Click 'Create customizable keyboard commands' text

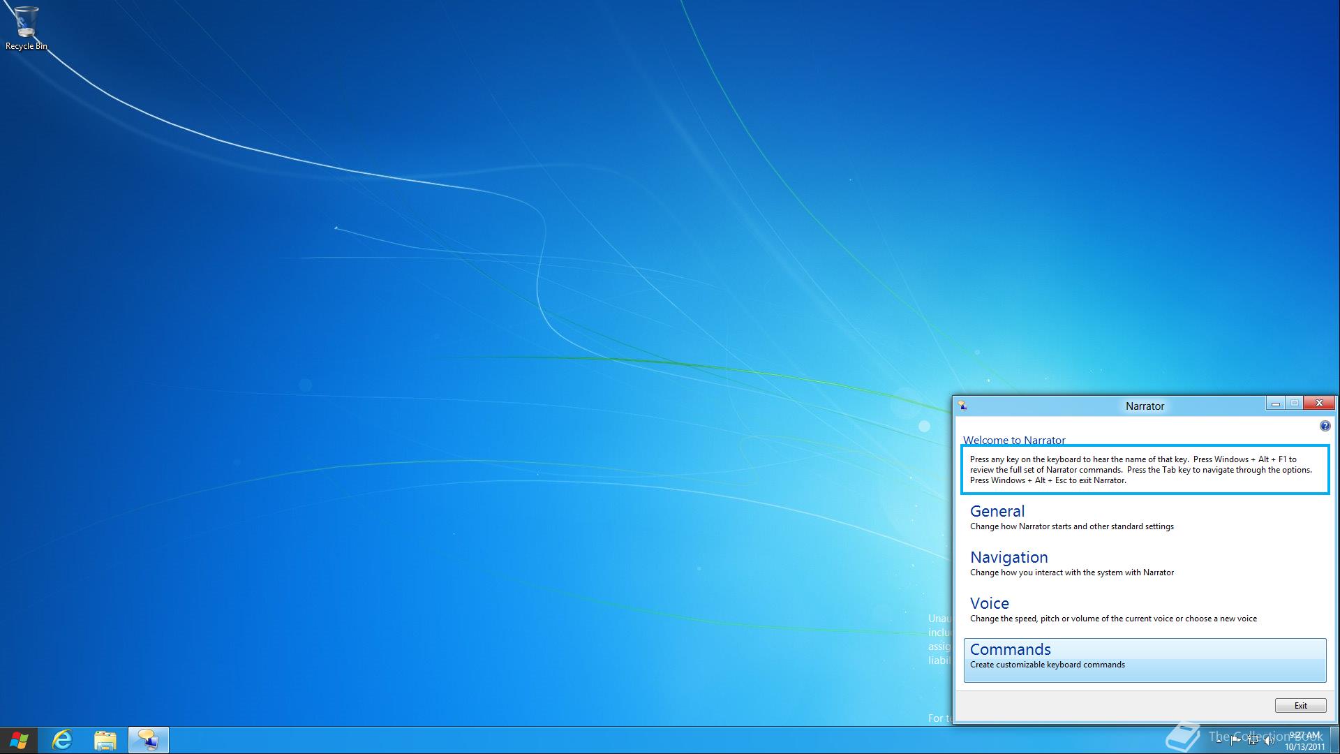coord(1048,665)
